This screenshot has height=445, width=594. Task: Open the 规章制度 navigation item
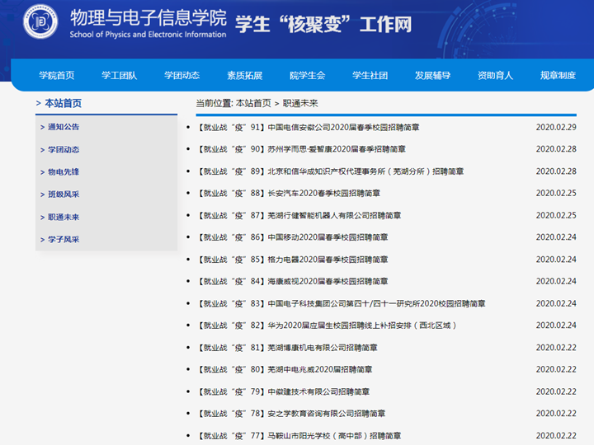(558, 75)
